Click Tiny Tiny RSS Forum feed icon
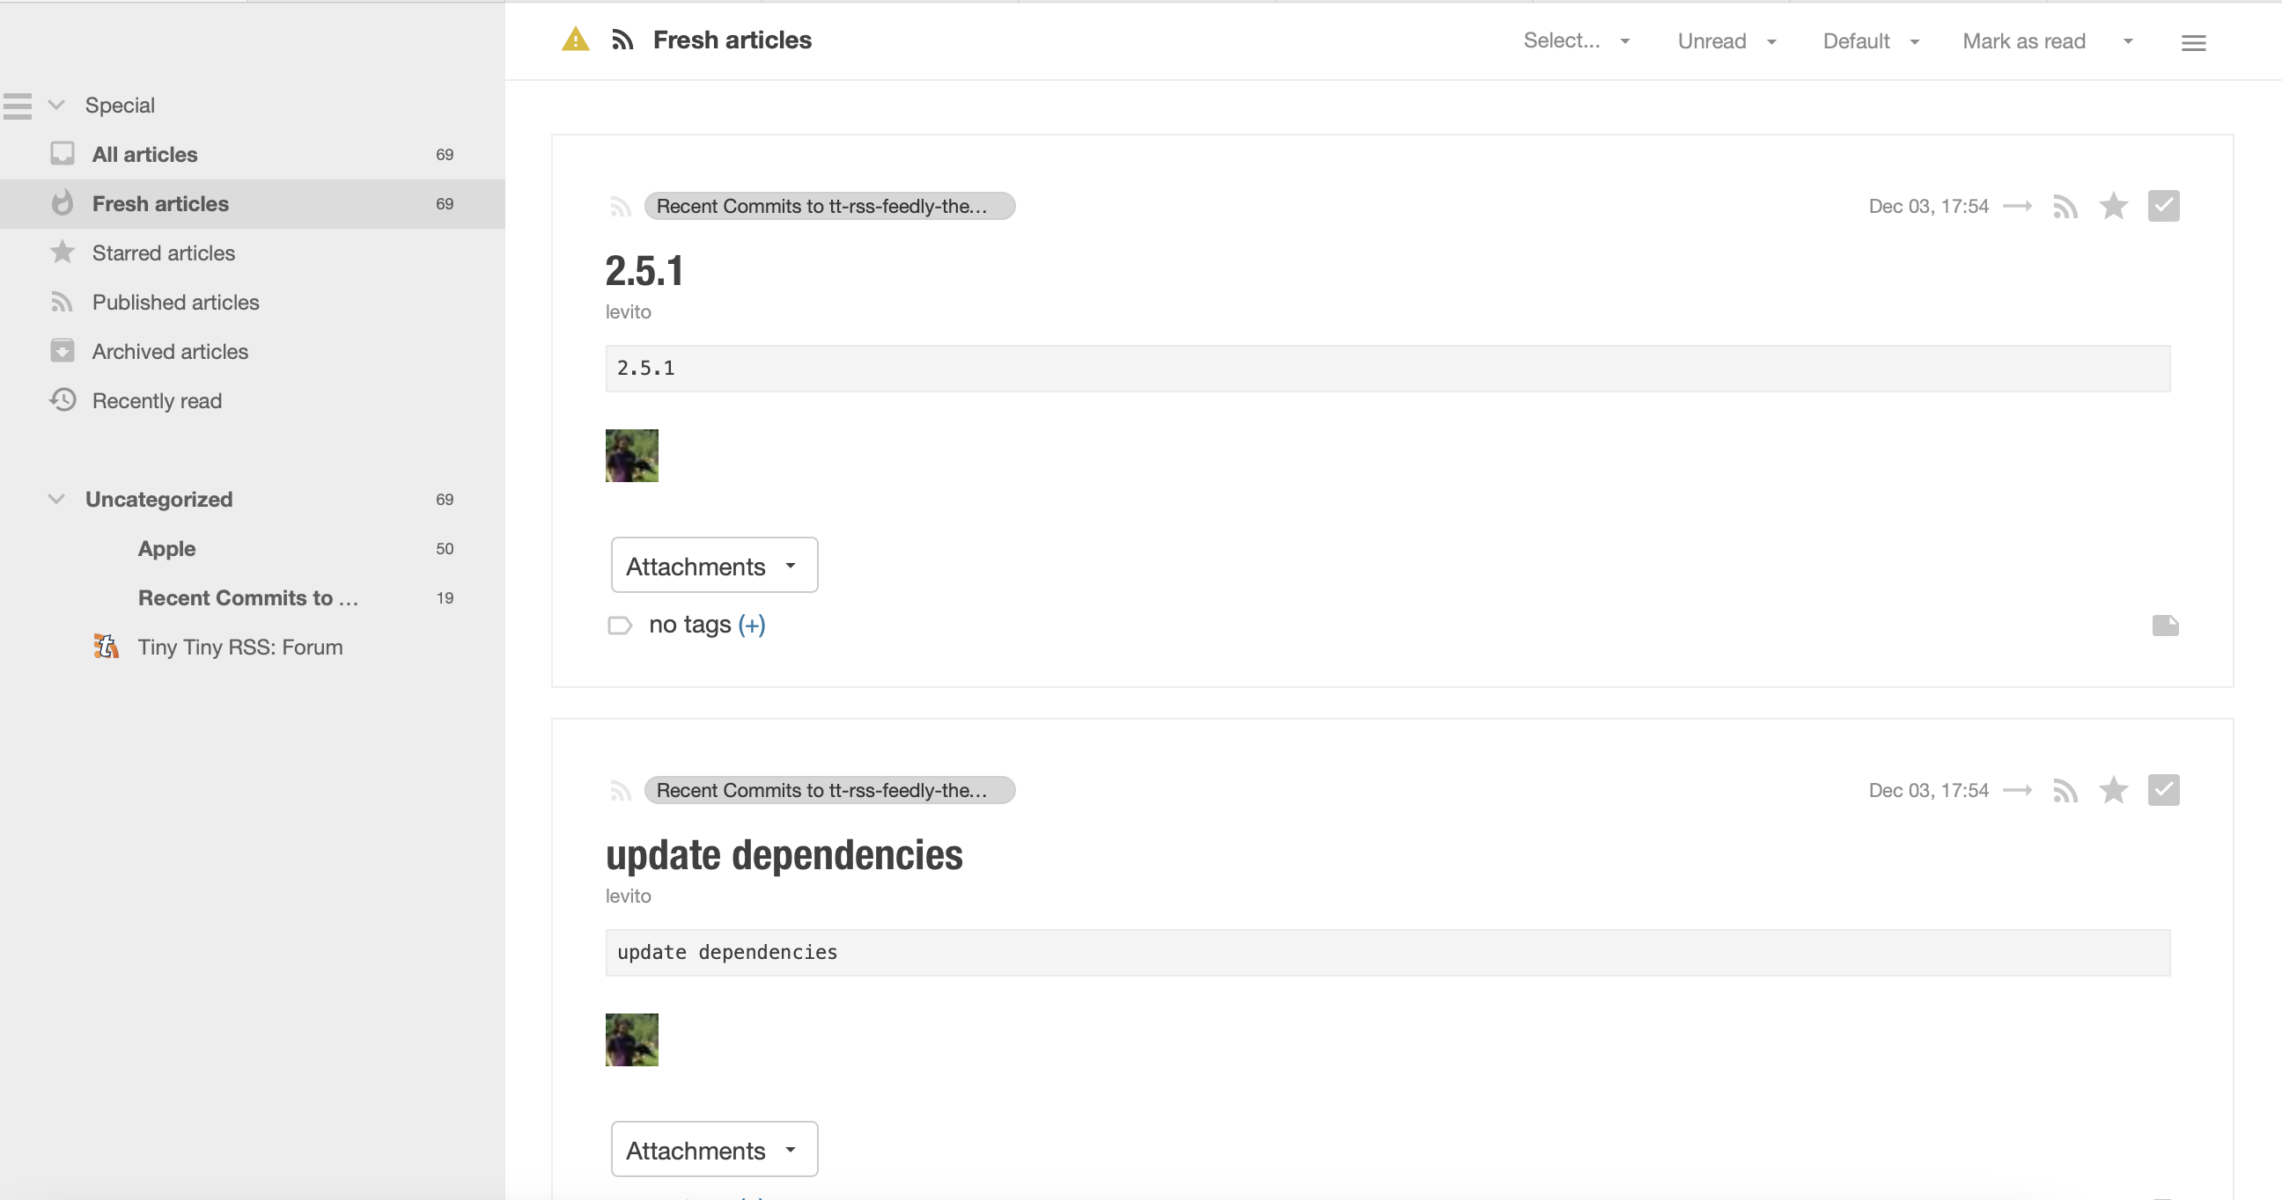The image size is (2282, 1200). tap(107, 647)
